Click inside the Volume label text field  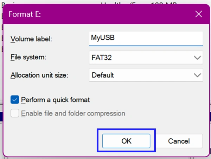[146, 39]
